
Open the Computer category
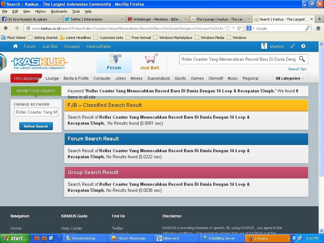(102, 78)
